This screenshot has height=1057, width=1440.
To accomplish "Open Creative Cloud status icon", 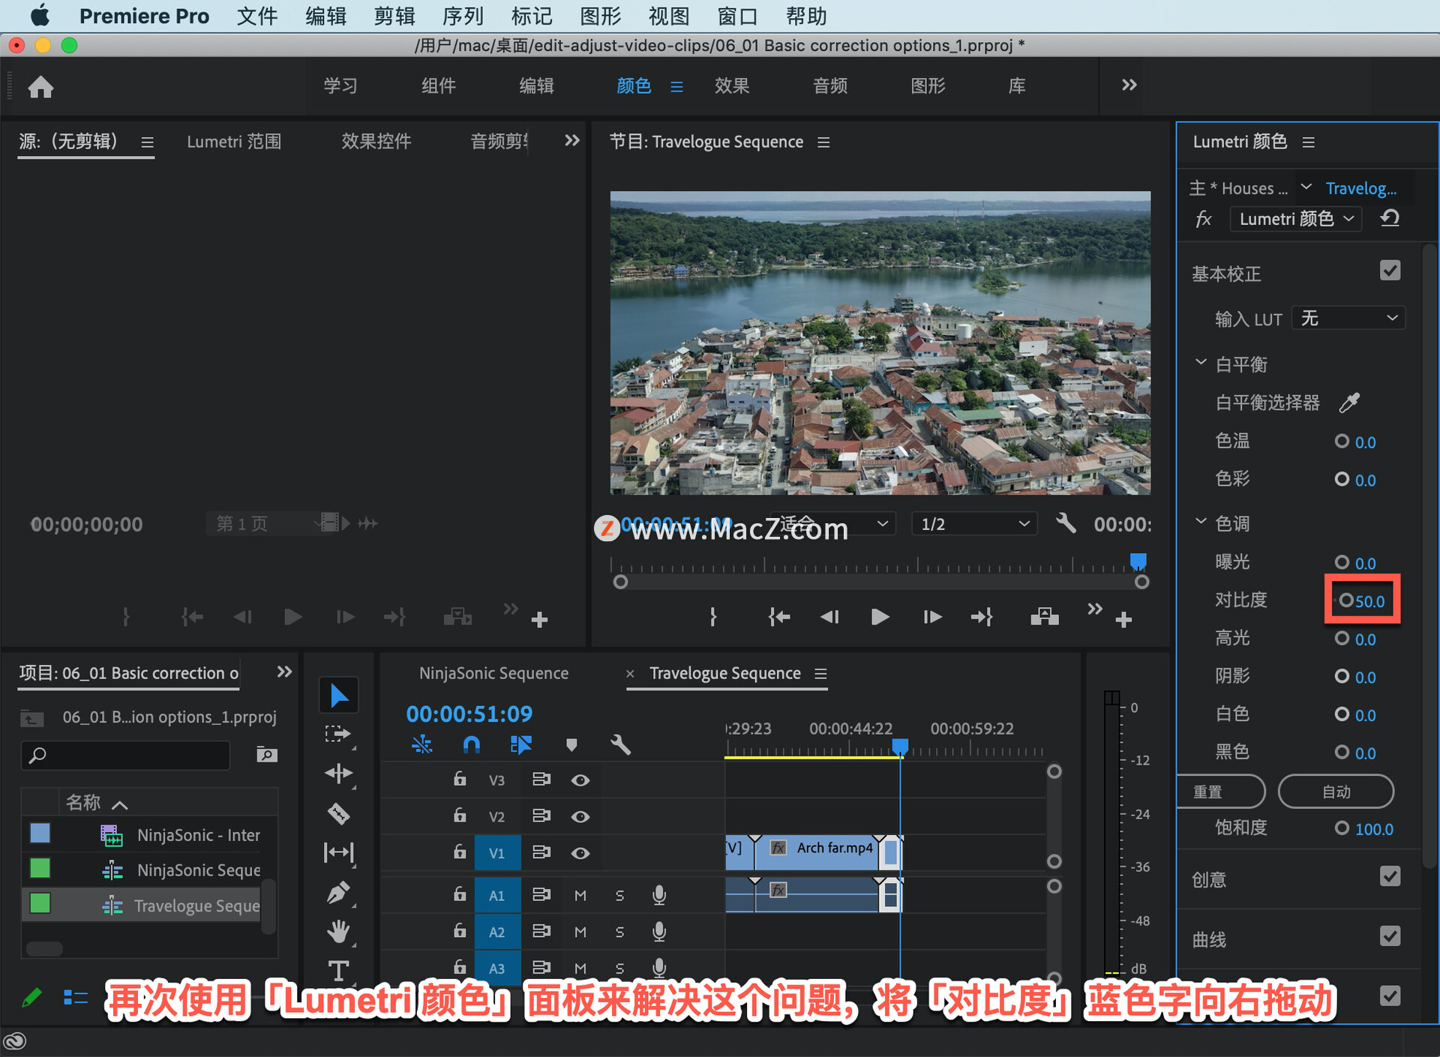I will 15,1041.
